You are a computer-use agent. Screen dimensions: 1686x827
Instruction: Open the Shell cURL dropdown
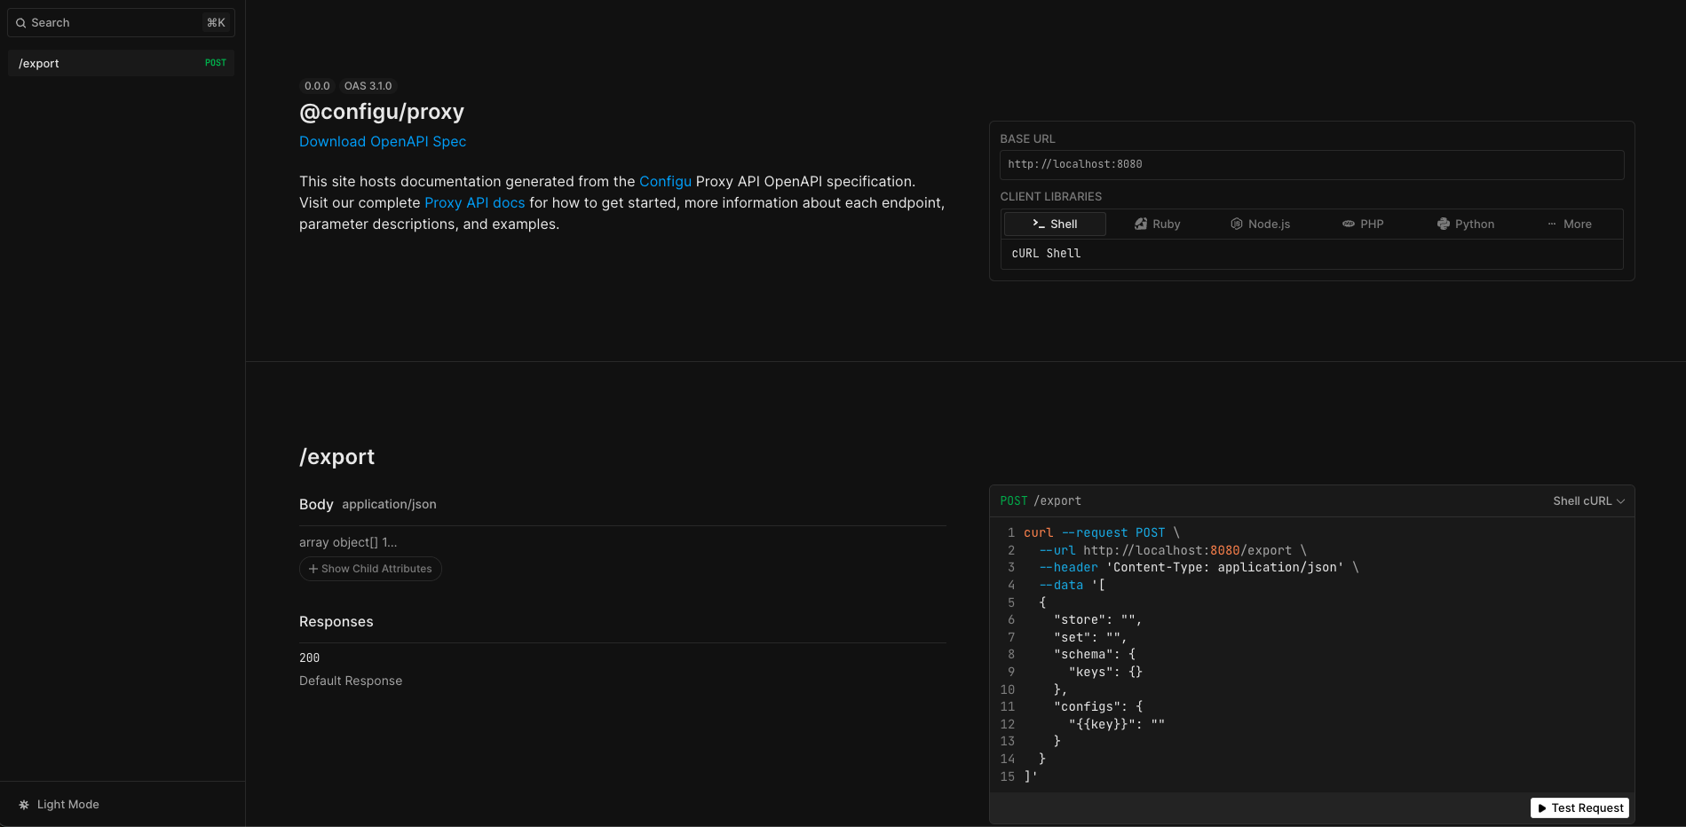[1588, 500]
